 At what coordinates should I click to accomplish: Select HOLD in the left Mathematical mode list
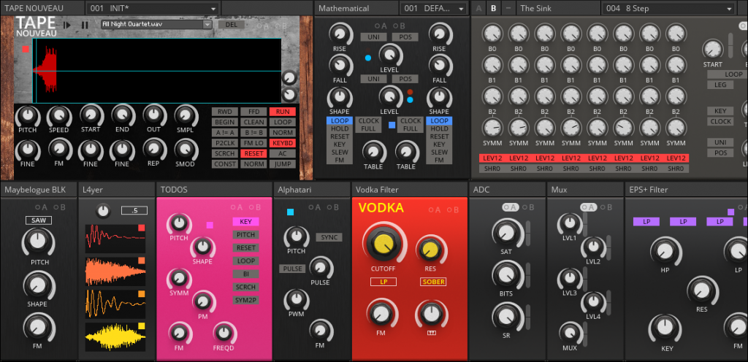pyautogui.click(x=339, y=128)
